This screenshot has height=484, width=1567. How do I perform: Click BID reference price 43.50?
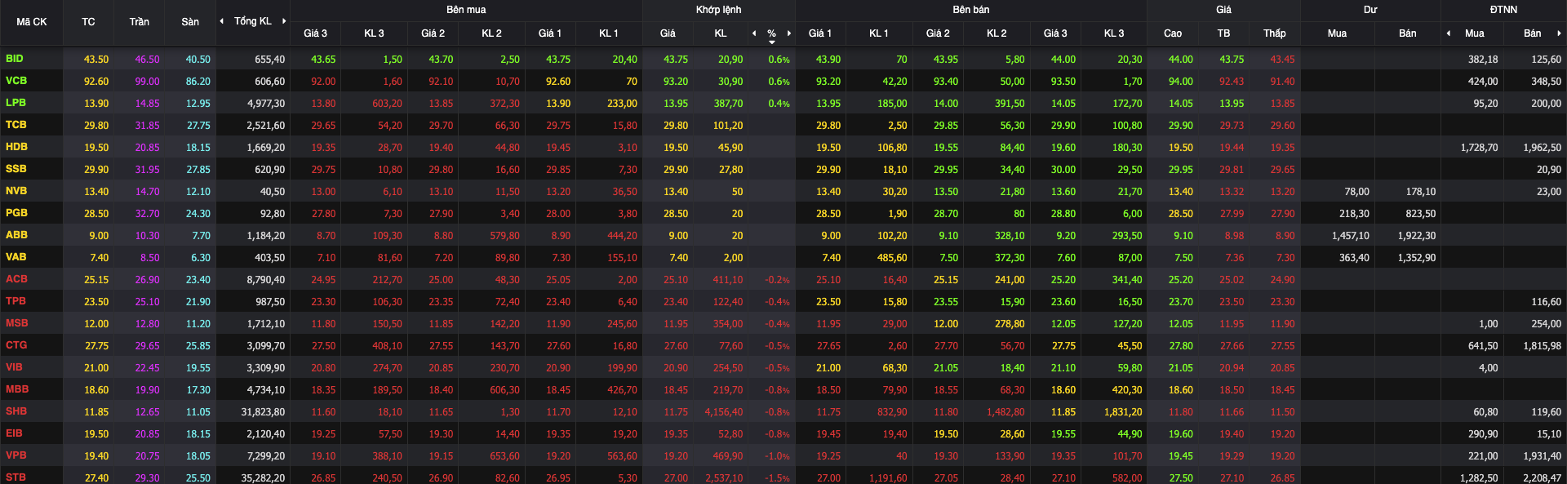click(x=96, y=60)
